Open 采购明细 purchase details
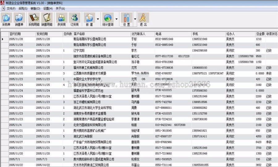 tap(34, 20)
